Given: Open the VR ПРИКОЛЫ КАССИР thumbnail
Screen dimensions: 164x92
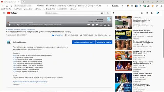Looking at the screenshot, I should pos(123,55).
